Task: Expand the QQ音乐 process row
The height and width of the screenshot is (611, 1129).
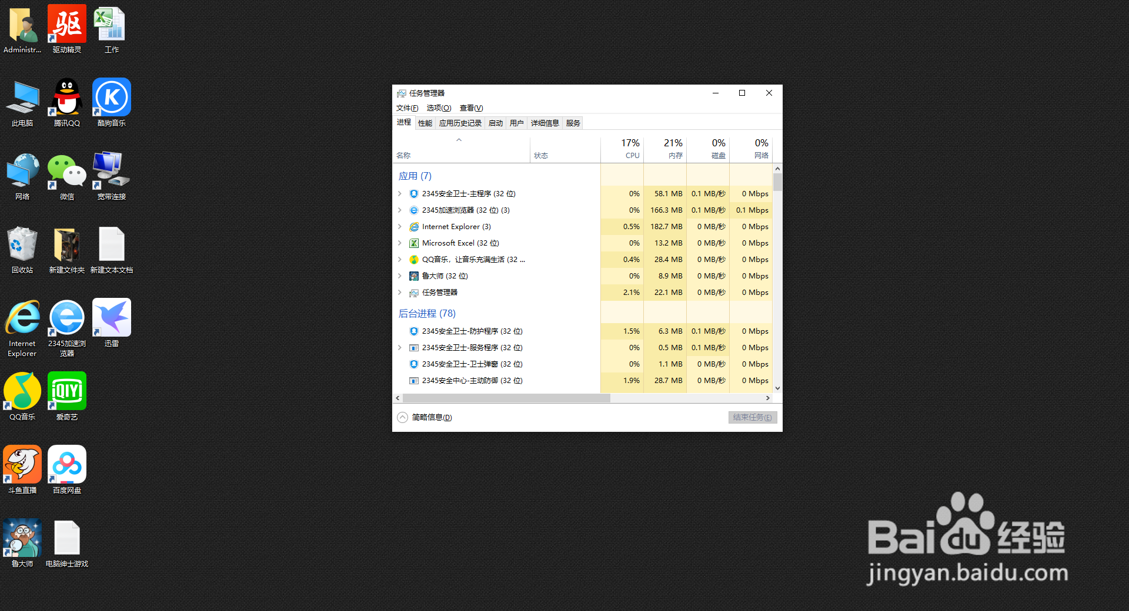Action: click(x=400, y=260)
